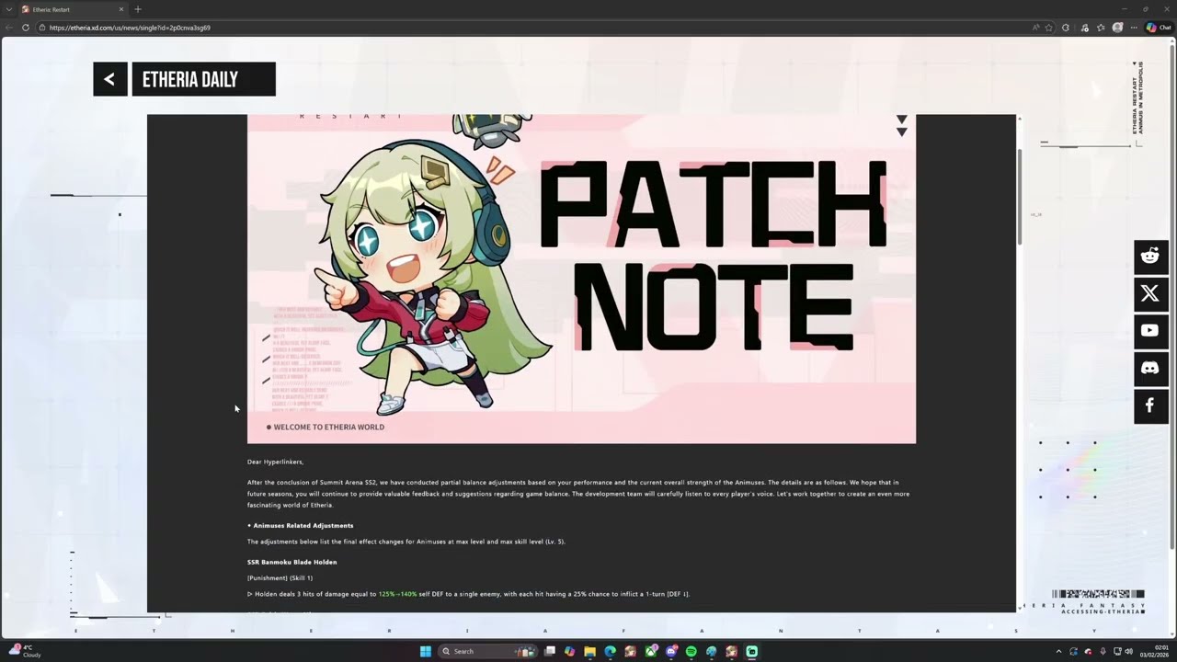This screenshot has height=662, width=1177.
Task: Add this page to favorites
Action: point(1048,28)
